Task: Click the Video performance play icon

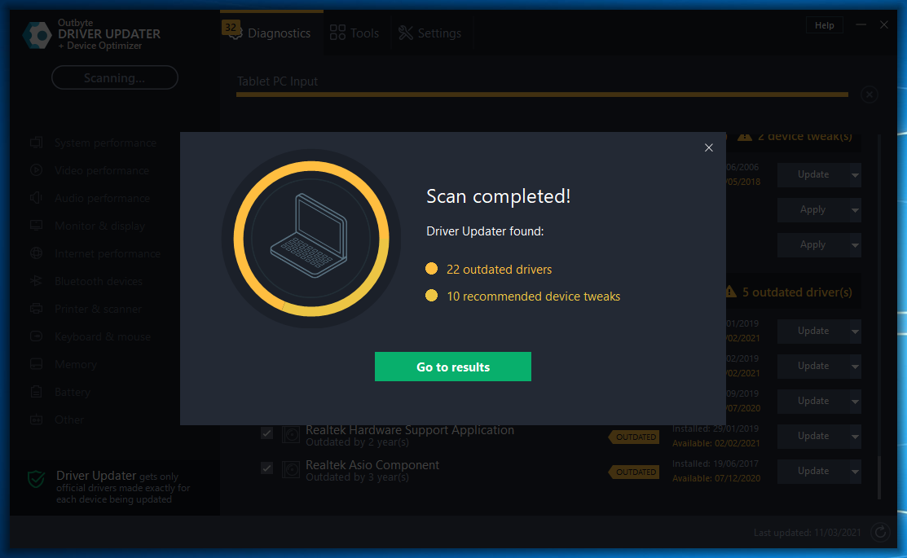Action: 36,170
